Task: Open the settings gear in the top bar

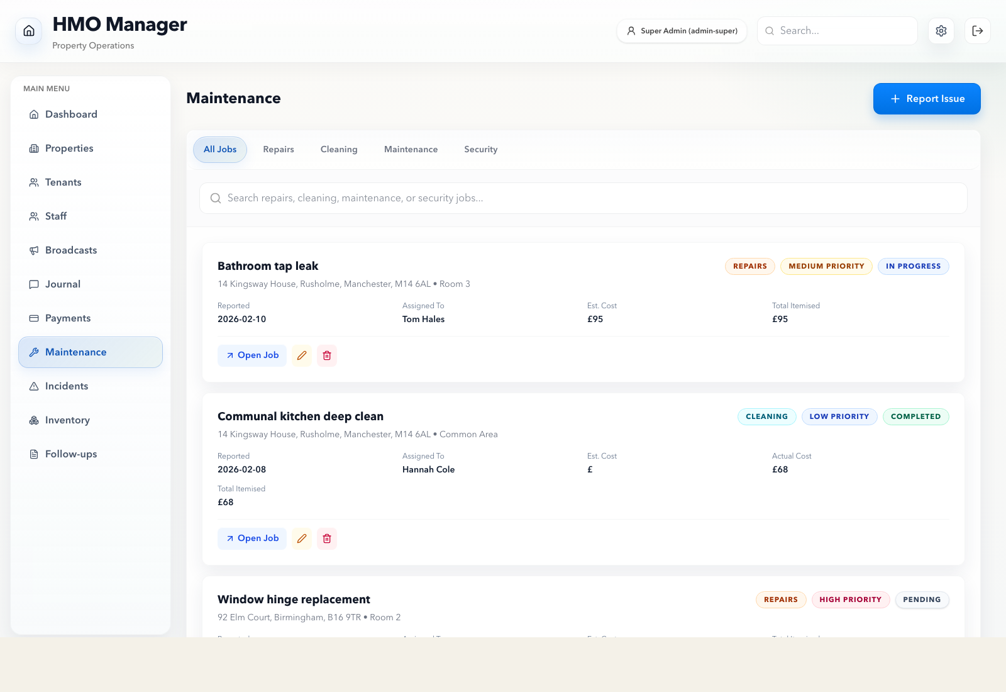Action: [941, 30]
